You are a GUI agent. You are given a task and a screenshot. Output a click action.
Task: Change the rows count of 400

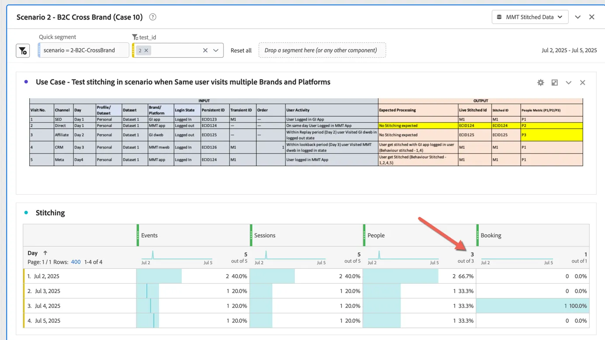point(76,262)
